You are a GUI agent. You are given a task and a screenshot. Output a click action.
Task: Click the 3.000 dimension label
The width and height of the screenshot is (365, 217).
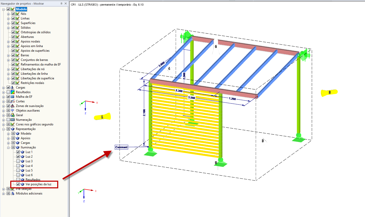(x=162, y=64)
